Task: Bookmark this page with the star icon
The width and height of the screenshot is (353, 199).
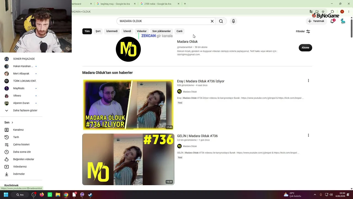Action: tap(323, 12)
